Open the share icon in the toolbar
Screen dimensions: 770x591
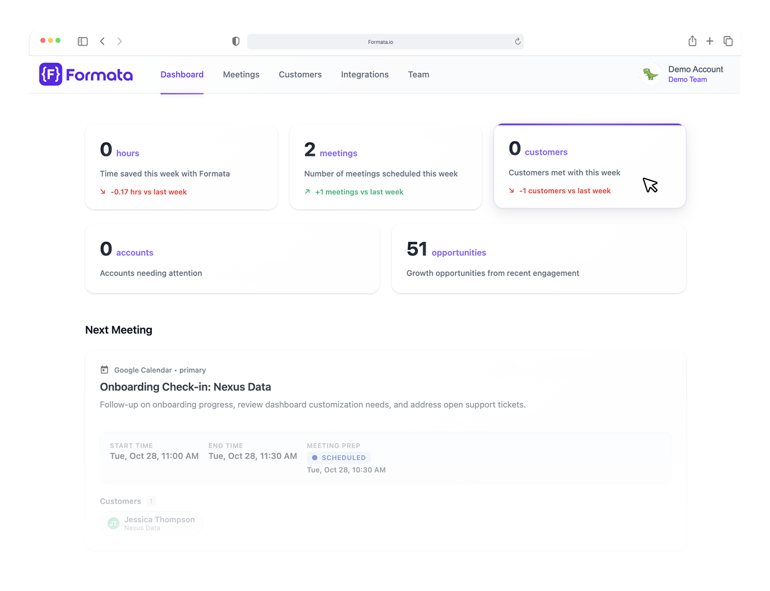(x=692, y=41)
